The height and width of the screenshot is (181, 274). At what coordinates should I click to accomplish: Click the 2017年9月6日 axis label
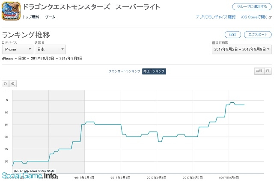coord(157,178)
